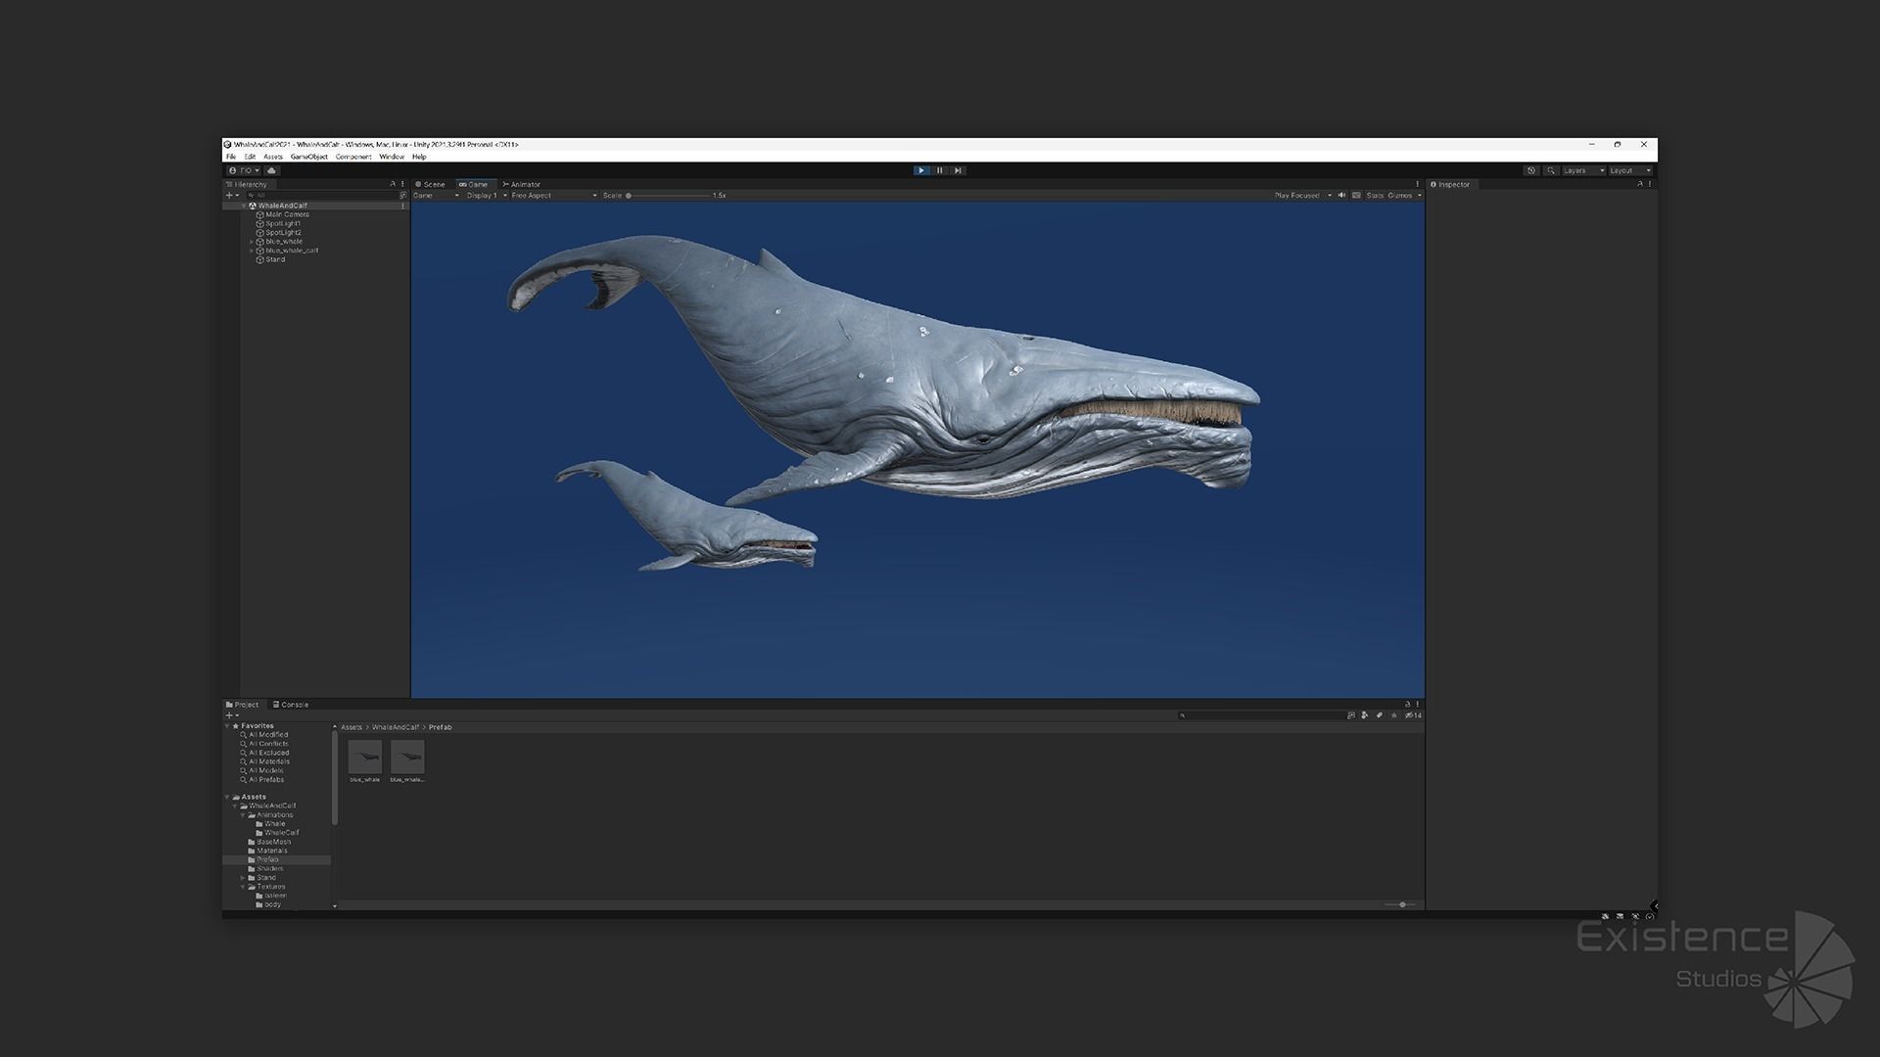Open the Free Aspect dropdown
Viewport: 1880px width, 1057px height.
(x=554, y=196)
